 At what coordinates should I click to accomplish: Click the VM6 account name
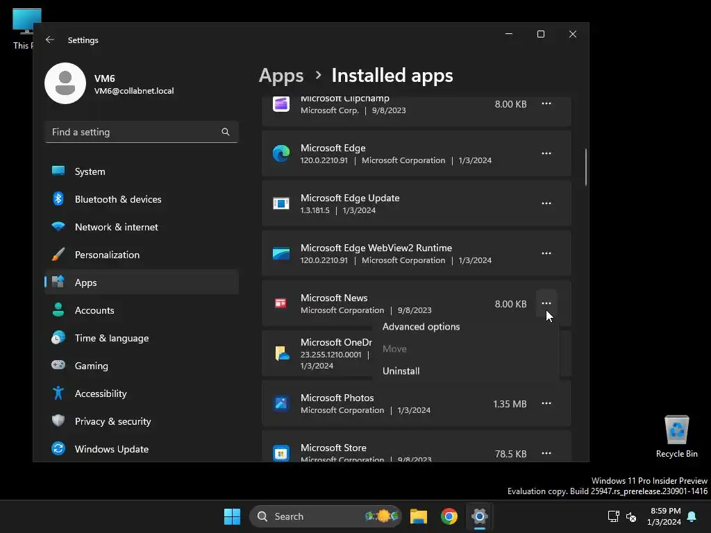[105, 78]
